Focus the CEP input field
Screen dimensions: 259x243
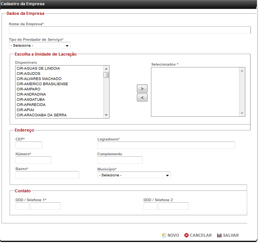(x=29, y=146)
